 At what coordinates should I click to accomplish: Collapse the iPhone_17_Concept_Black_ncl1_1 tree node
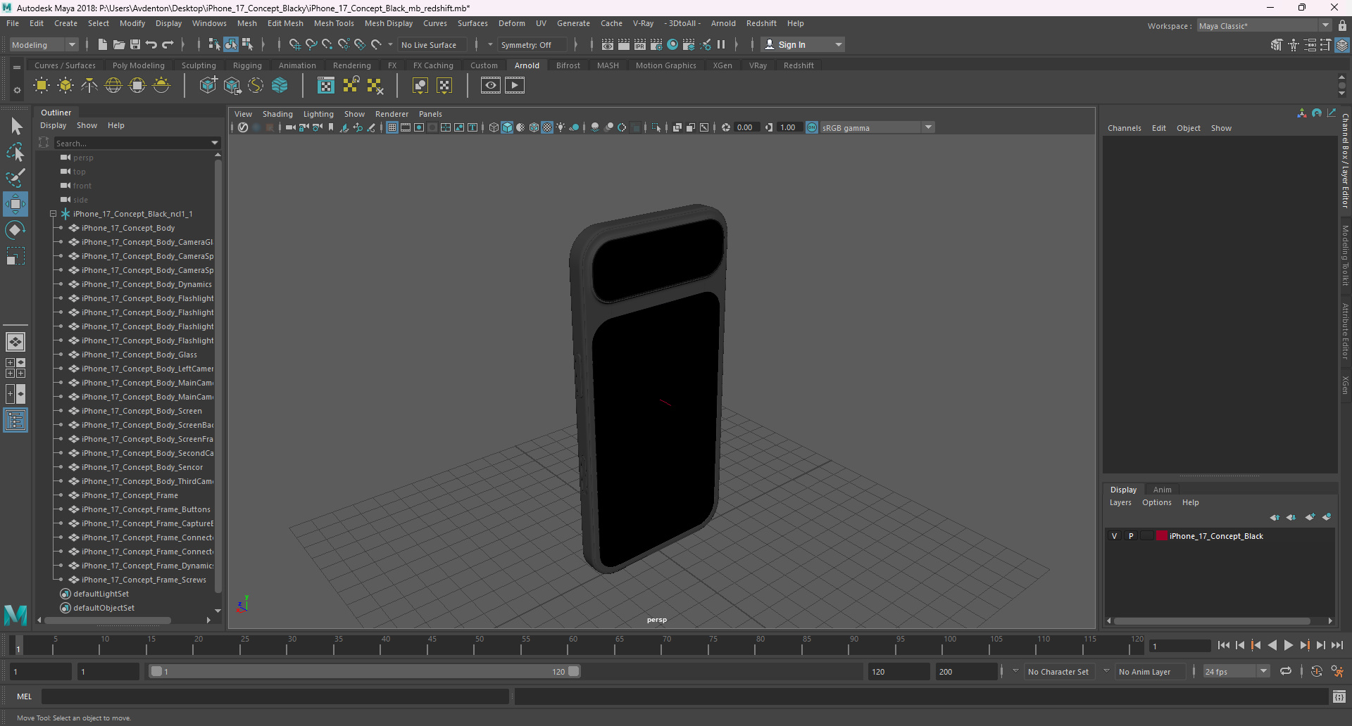click(53, 214)
